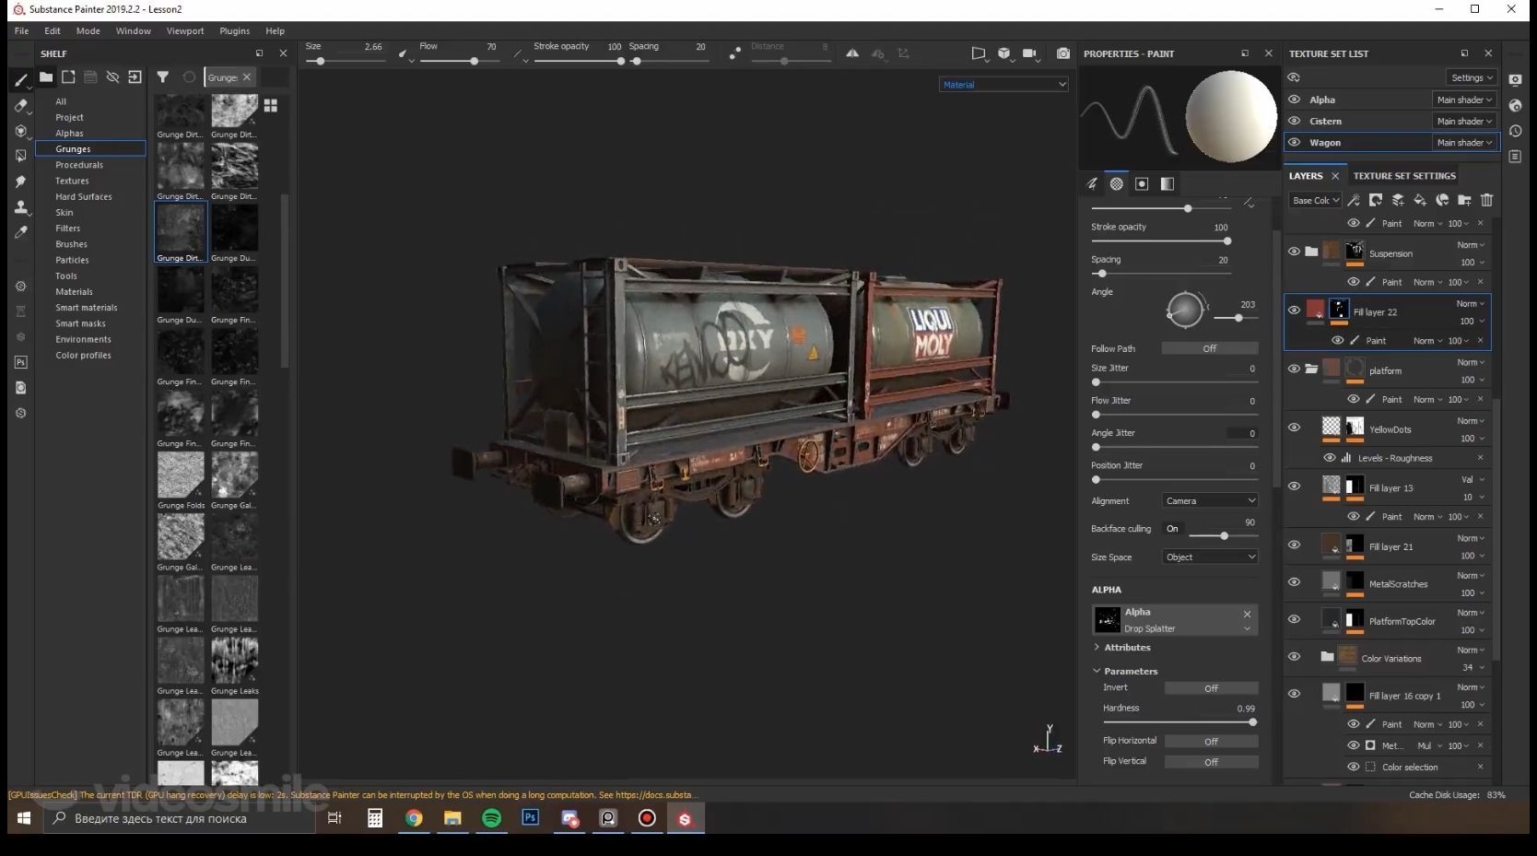Click the Hardness slider handle
Viewport: 1537px width, 856px height.
[1252, 722]
